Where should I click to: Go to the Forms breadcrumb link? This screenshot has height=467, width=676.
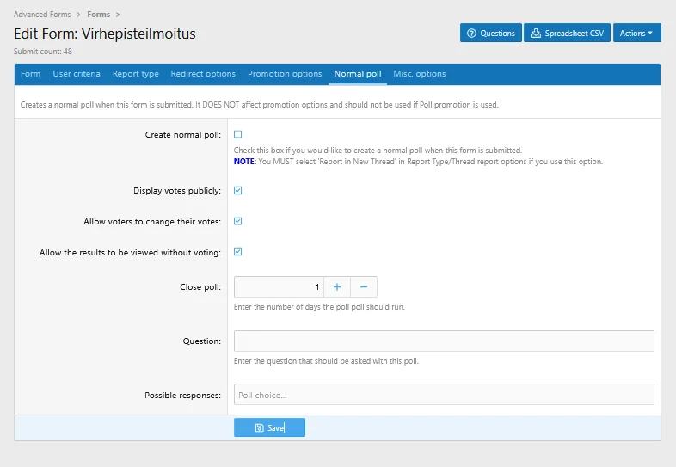pos(98,15)
